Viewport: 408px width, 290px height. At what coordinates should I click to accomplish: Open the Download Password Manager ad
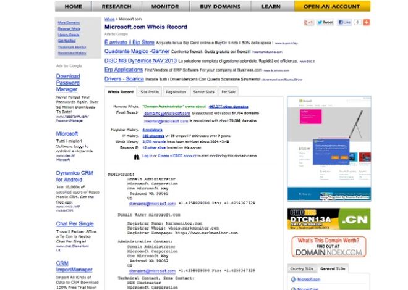point(68,83)
